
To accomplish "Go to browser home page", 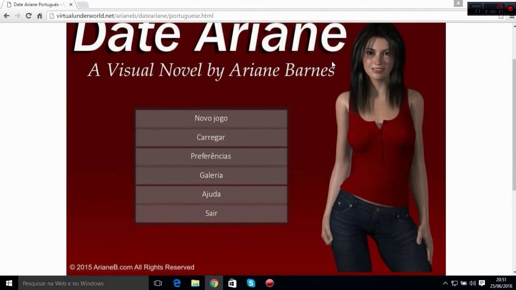I will click(40, 16).
